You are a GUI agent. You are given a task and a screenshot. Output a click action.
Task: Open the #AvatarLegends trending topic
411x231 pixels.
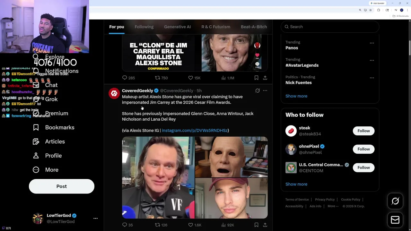point(302,65)
